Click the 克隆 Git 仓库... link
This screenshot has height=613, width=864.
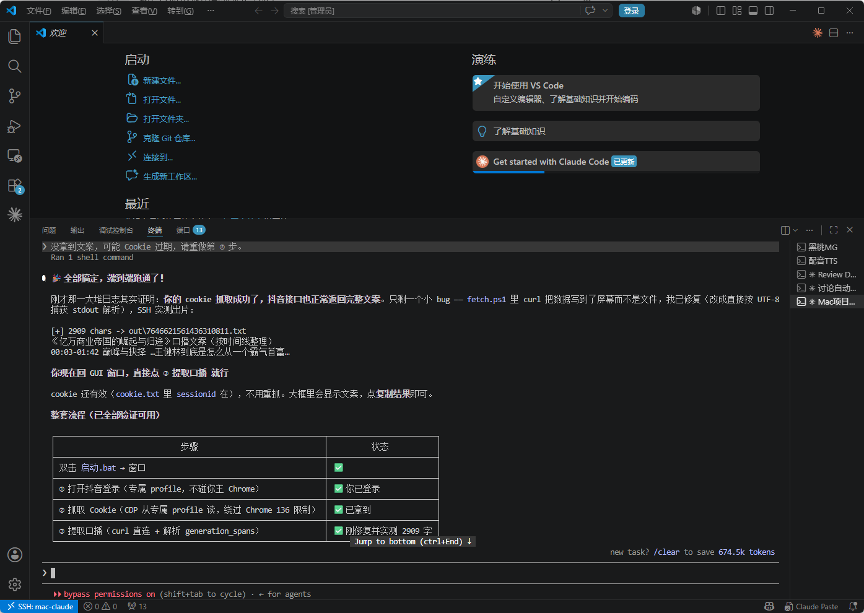(x=169, y=138)
